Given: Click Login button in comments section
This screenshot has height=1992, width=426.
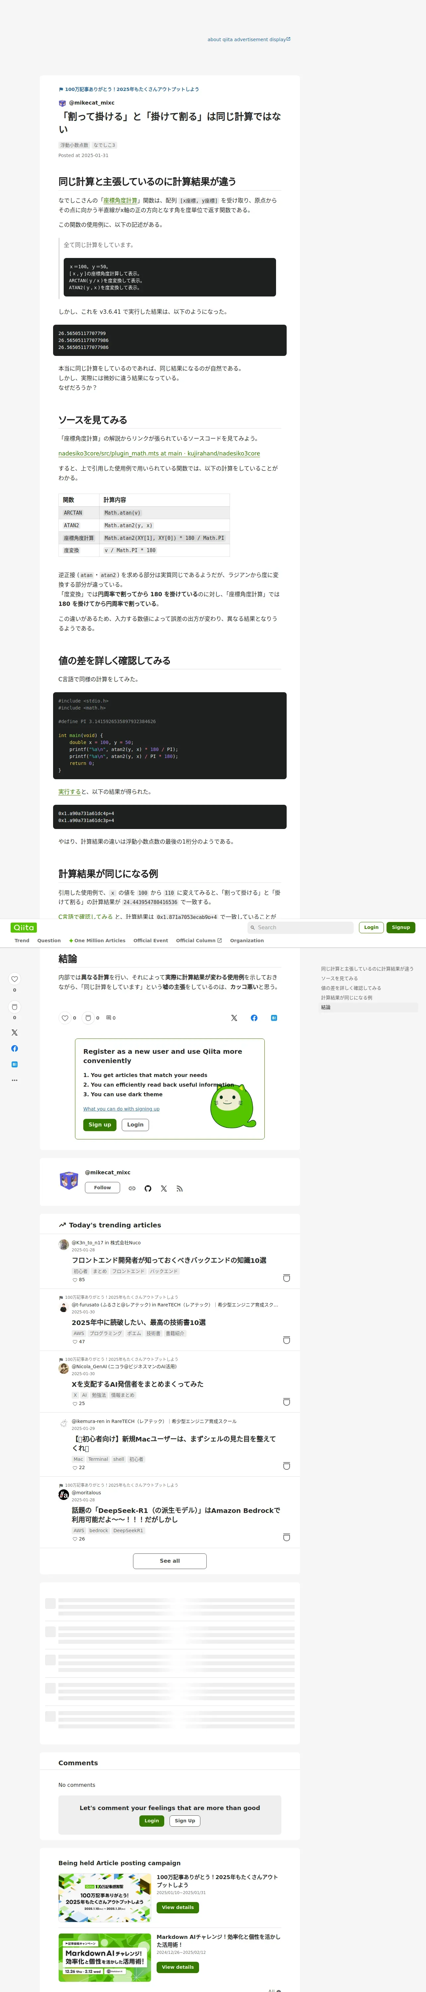Looking at the screenshot, I should pyautogui.click(x=152, y=1820).
